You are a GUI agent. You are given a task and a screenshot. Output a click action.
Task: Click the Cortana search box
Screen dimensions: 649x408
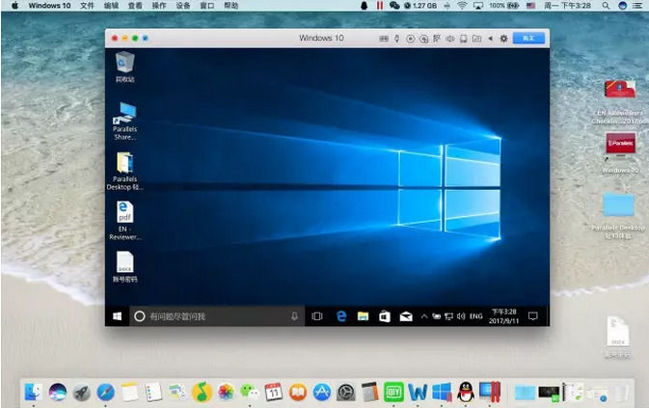[x=217, y=316]
